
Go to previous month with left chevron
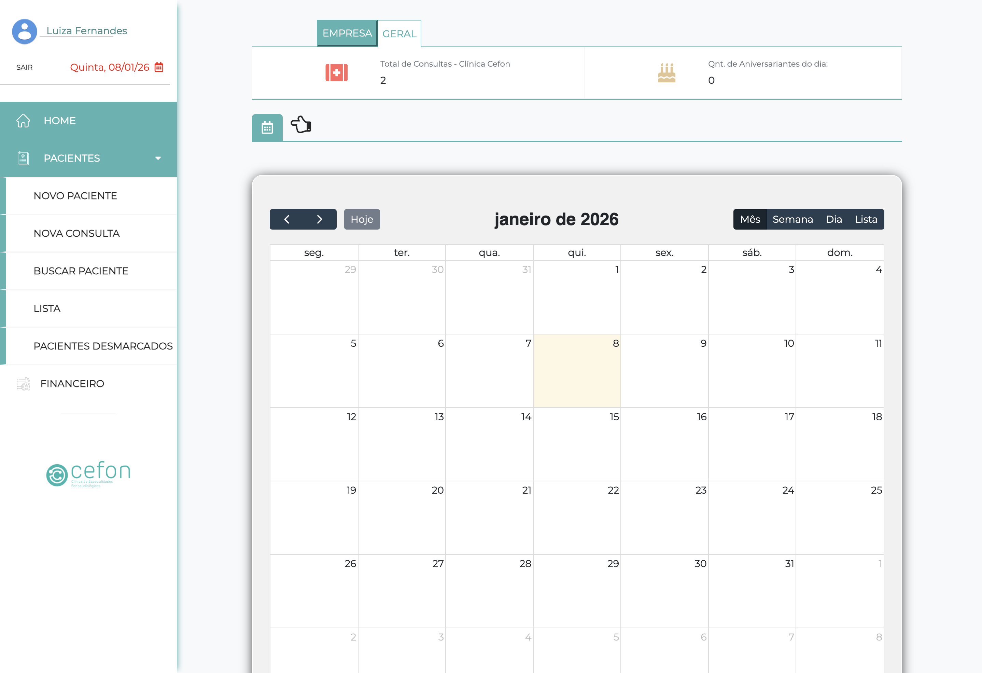click(x=287, y=219)
